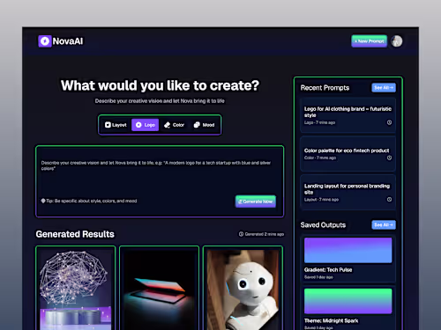Select the Theme: Midnight Spark swatch

pos(348,301)
